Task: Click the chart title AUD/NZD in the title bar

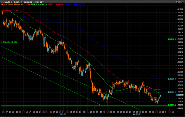Action: pos(8,2)
